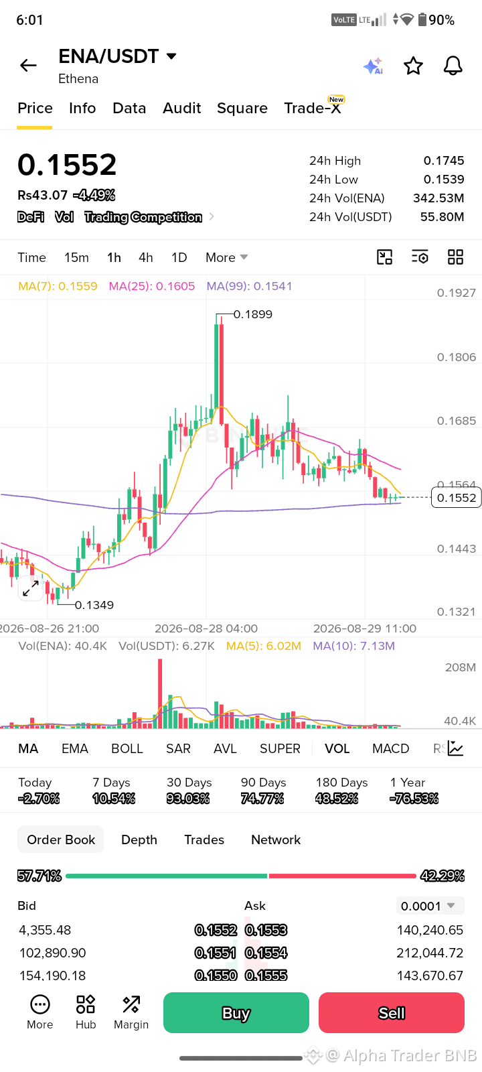Viewport: 482px width, 1072px height.
Task: Toggle the EMA indicator
Action: point(75,748)
